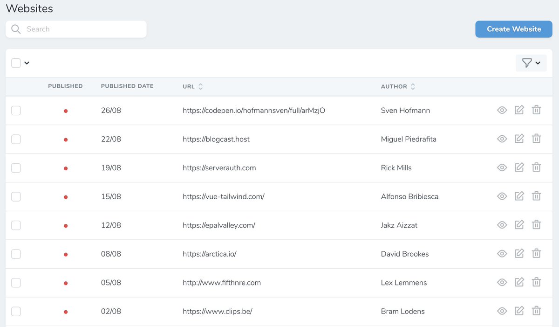Viewport: 559px width, 327px height.
Task: Edit the blogcast.host row
Action: [x=519, y=139]
